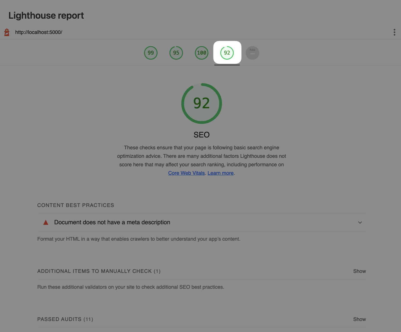401x332 pixels.
Task: Go to the category scored 100
Action: tap(202, 53)
